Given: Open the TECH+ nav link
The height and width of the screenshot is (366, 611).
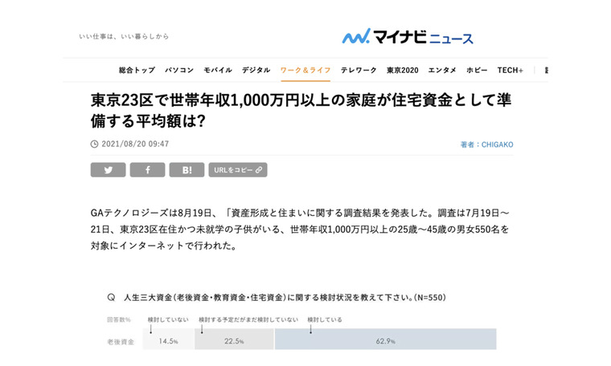Looking at the screenshot, I should (511, 71).
